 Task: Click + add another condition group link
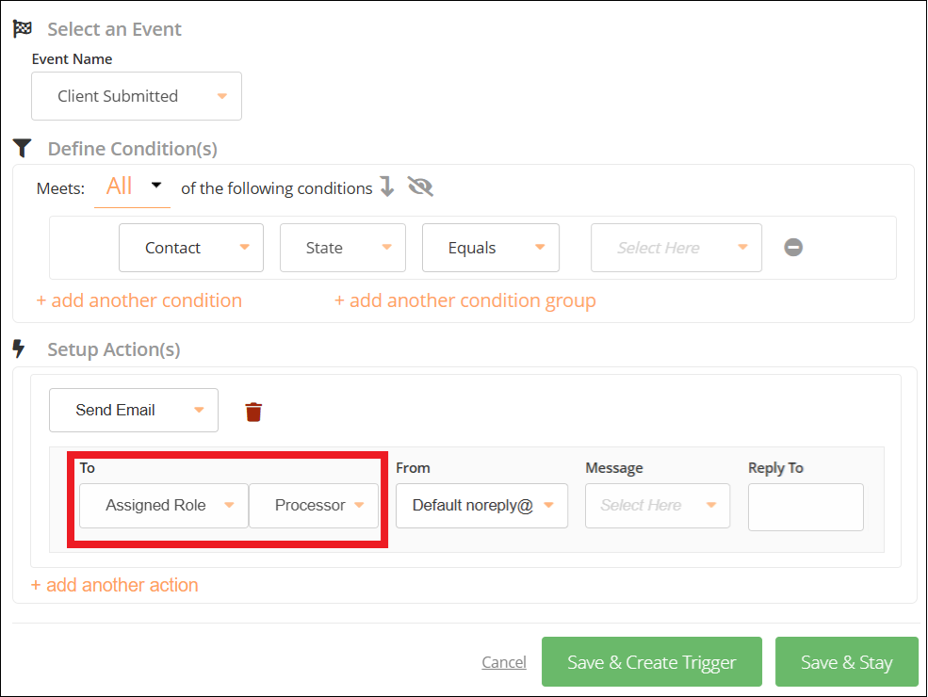point(465,300)
